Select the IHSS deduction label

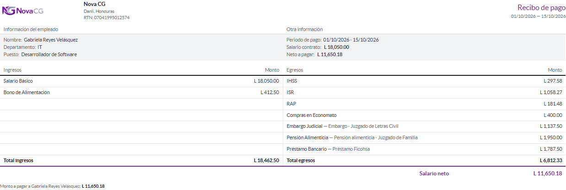point(292,81)
